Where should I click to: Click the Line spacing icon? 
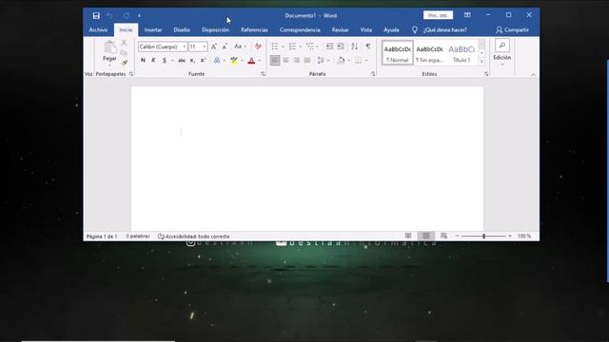[x=321, y=60]
